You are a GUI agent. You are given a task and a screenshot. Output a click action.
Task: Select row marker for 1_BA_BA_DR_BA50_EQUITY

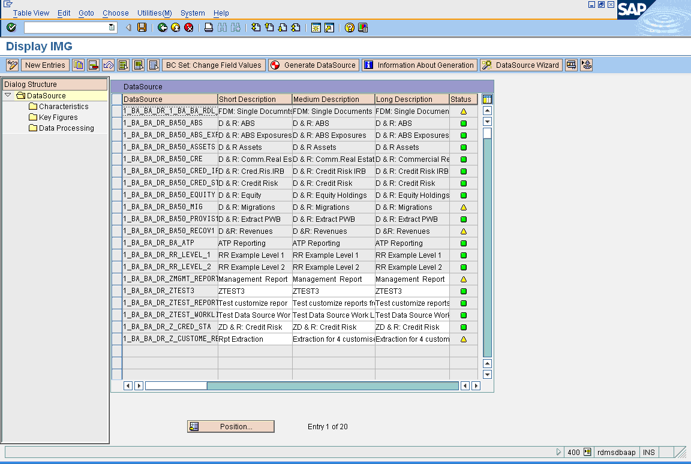tap(117, 195)
